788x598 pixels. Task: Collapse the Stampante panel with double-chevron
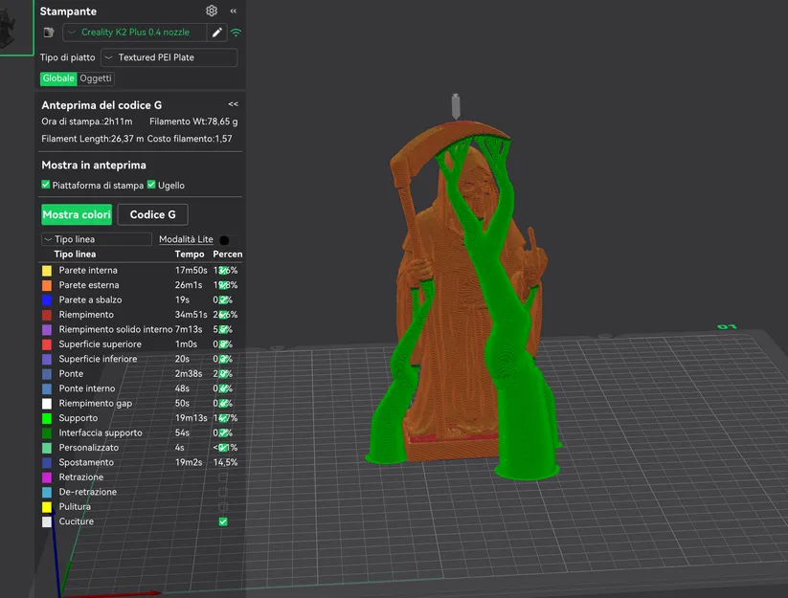(x=234, y=11)
